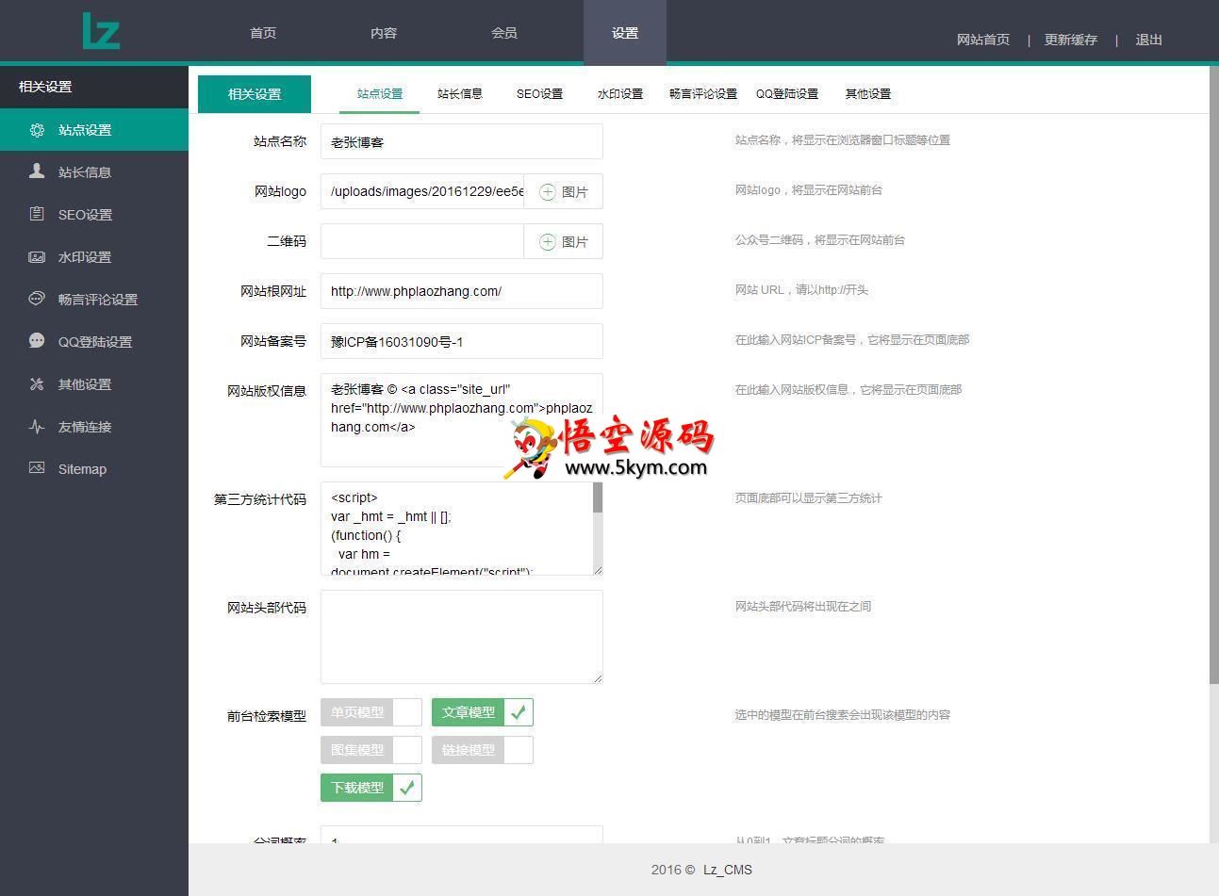1219x896 pixels.
Task: Click the 网站备案号 input field
Action: (462, 341)
